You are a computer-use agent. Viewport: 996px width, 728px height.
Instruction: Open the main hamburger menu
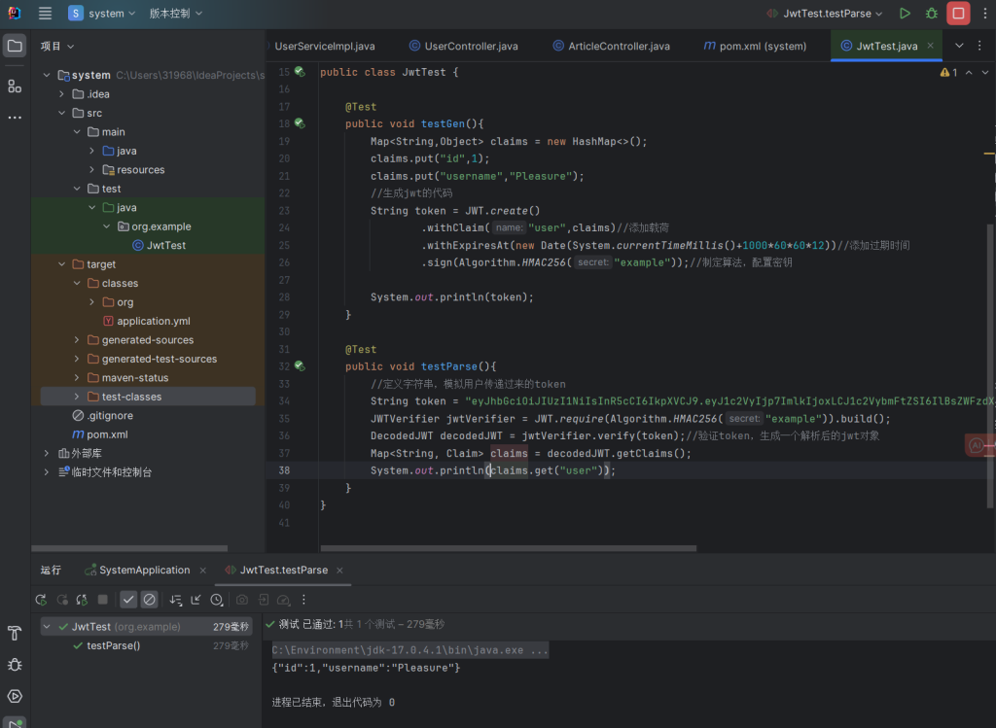45,14
